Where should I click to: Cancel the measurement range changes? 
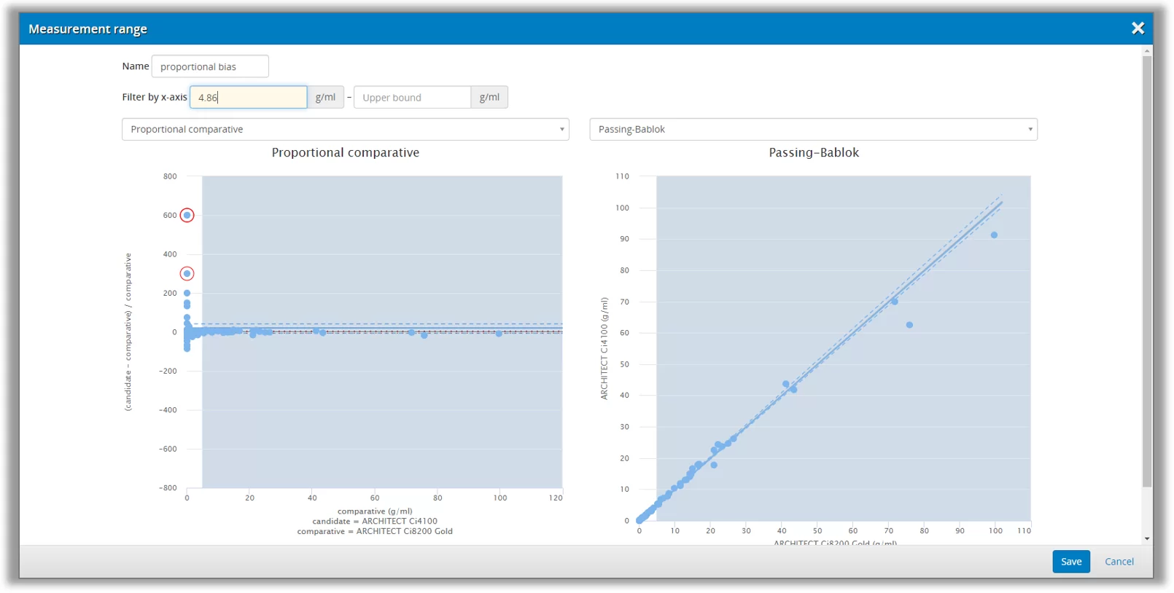(x=1119, y=562)
